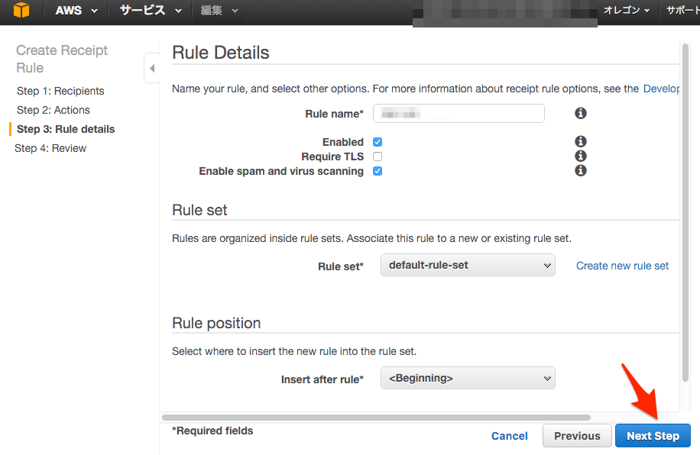Click the Previous button
The image size is (700, 455).
click(577, 436)
